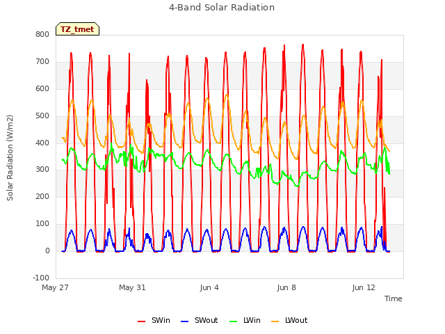Click the 100 y-axis tick label

tap(42, 224)
